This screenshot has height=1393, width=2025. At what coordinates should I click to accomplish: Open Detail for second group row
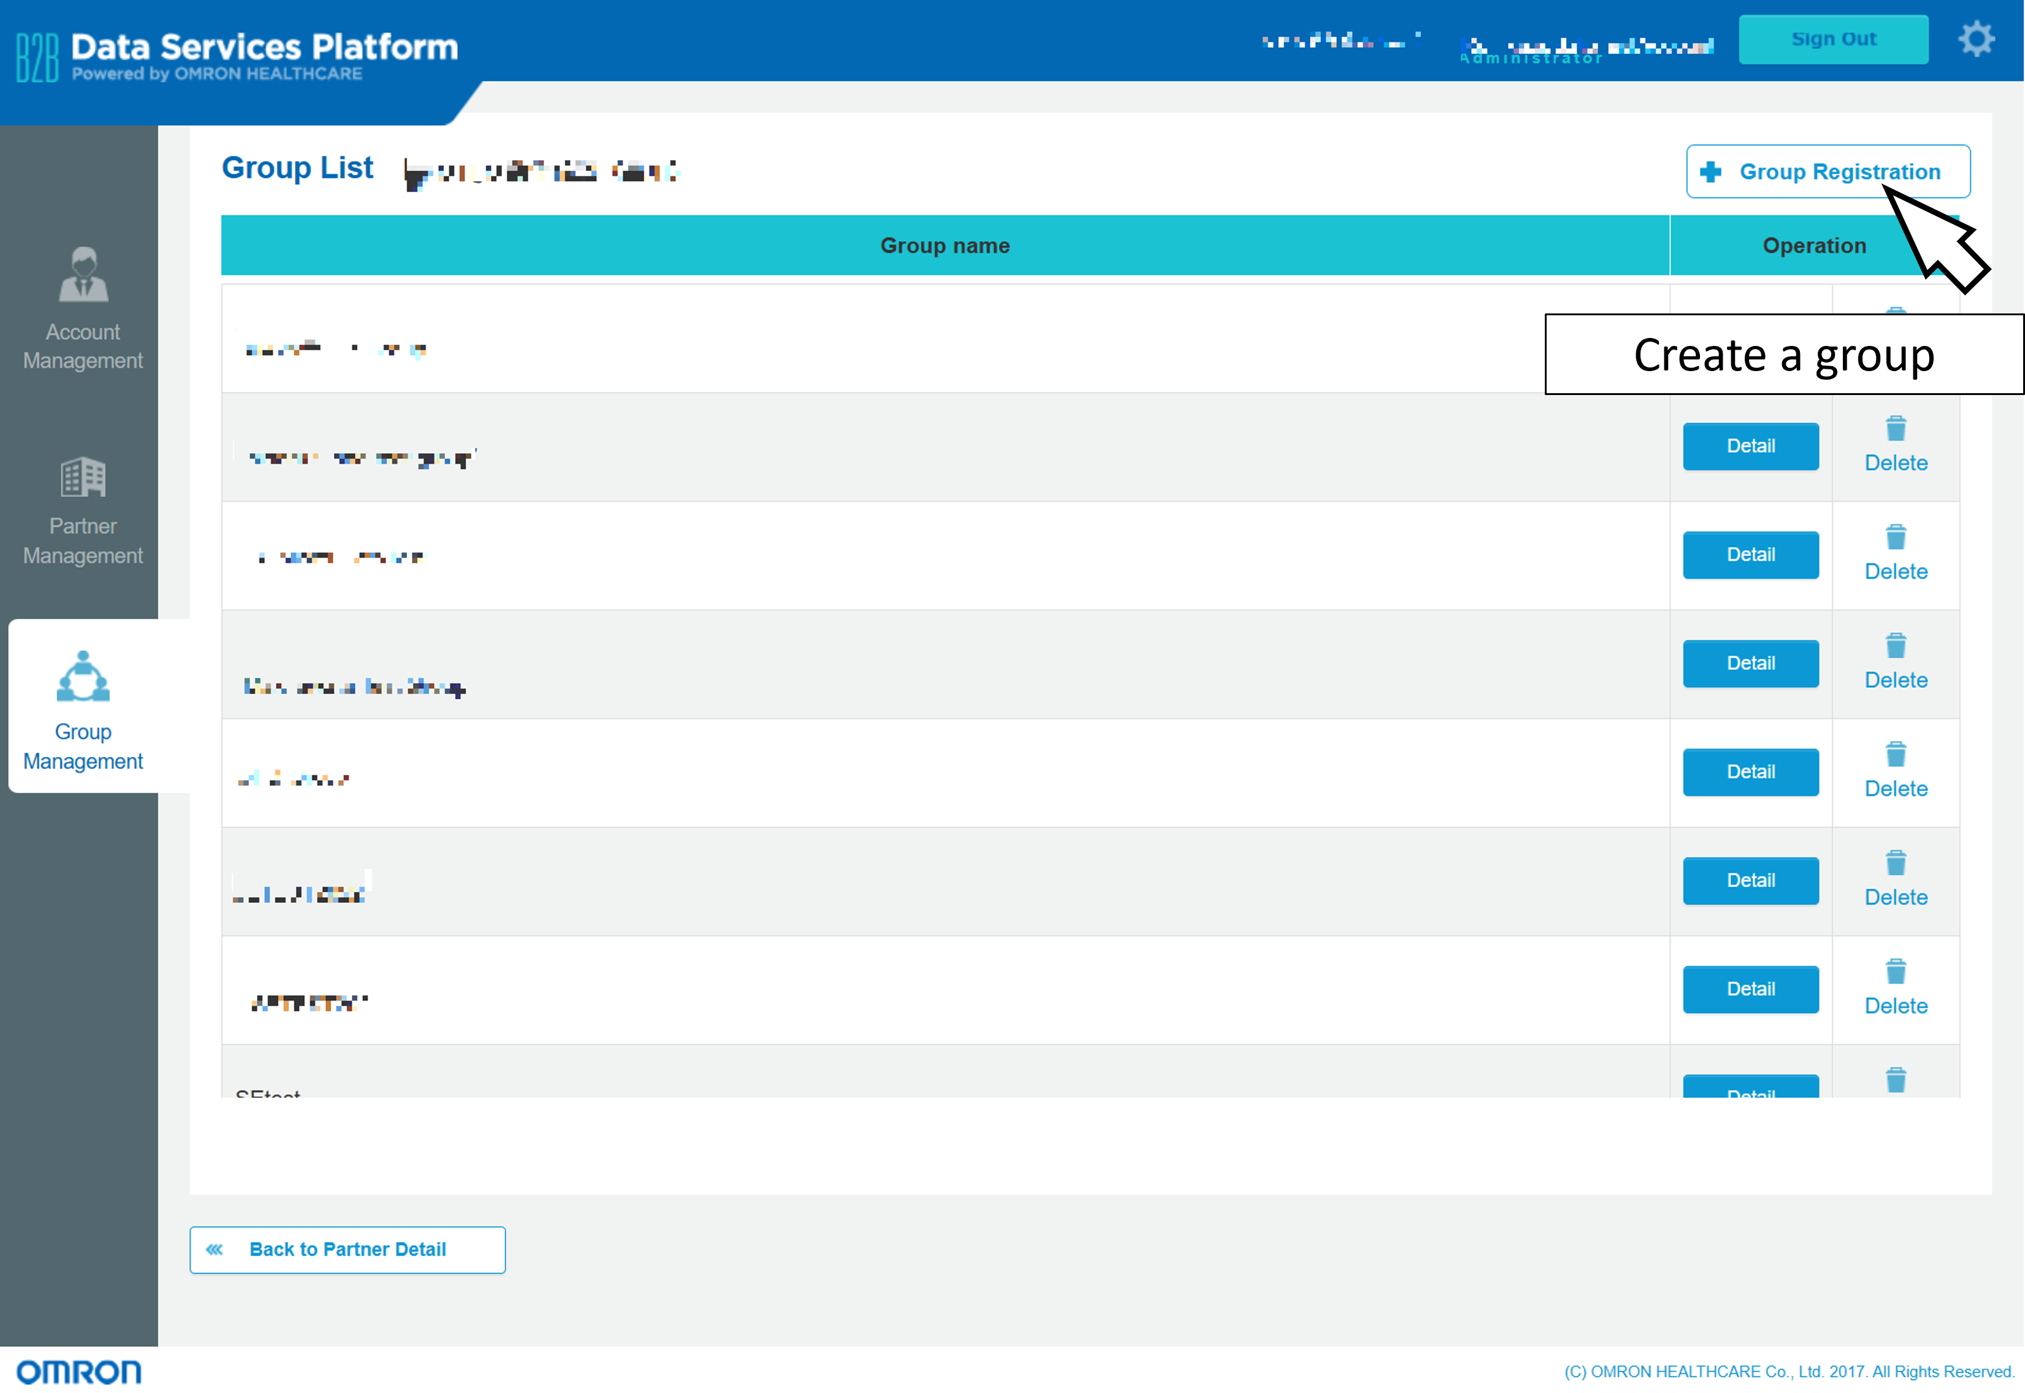pyautogui.click(x=1750, y=446)
